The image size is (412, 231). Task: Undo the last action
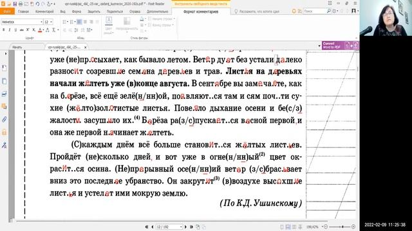[x=37, y=4]
